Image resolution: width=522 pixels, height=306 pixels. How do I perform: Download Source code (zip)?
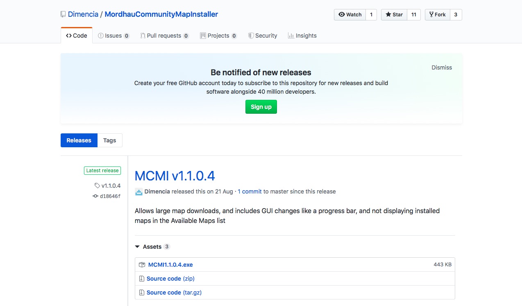(170, 279)
